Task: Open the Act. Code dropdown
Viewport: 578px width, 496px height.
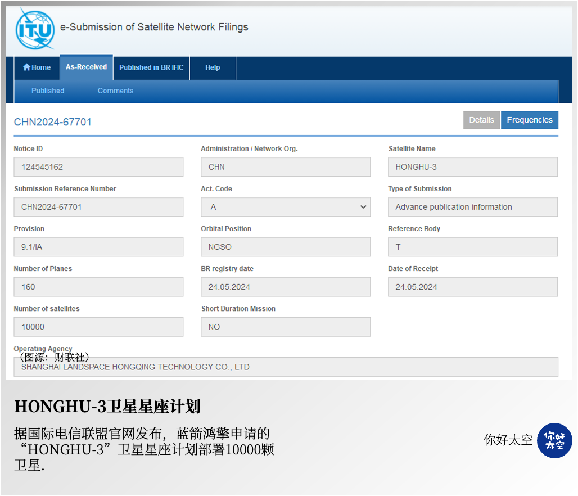Action: coord(286,207)
